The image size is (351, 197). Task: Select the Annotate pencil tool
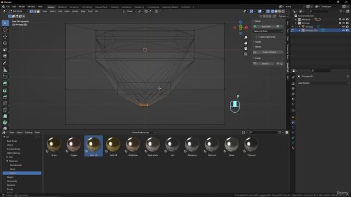pos(5,63)
